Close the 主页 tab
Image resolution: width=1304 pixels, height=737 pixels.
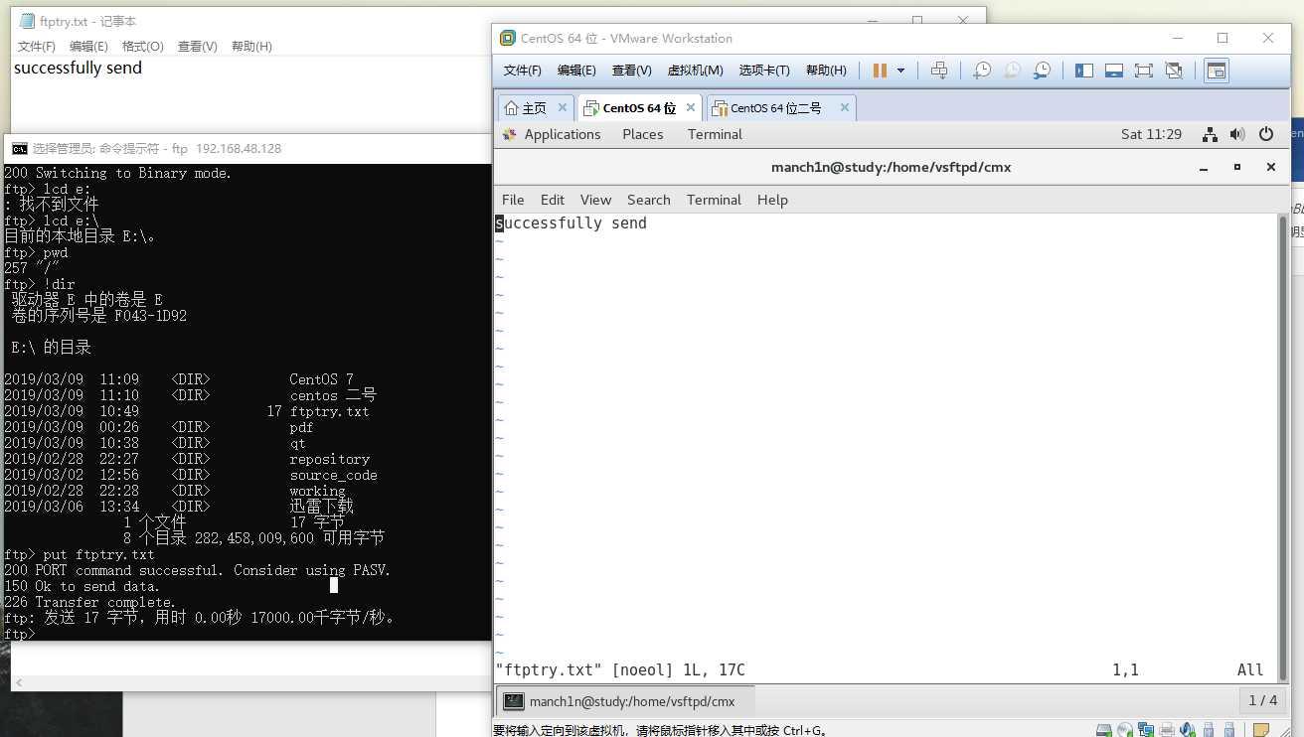pos(563,107)
